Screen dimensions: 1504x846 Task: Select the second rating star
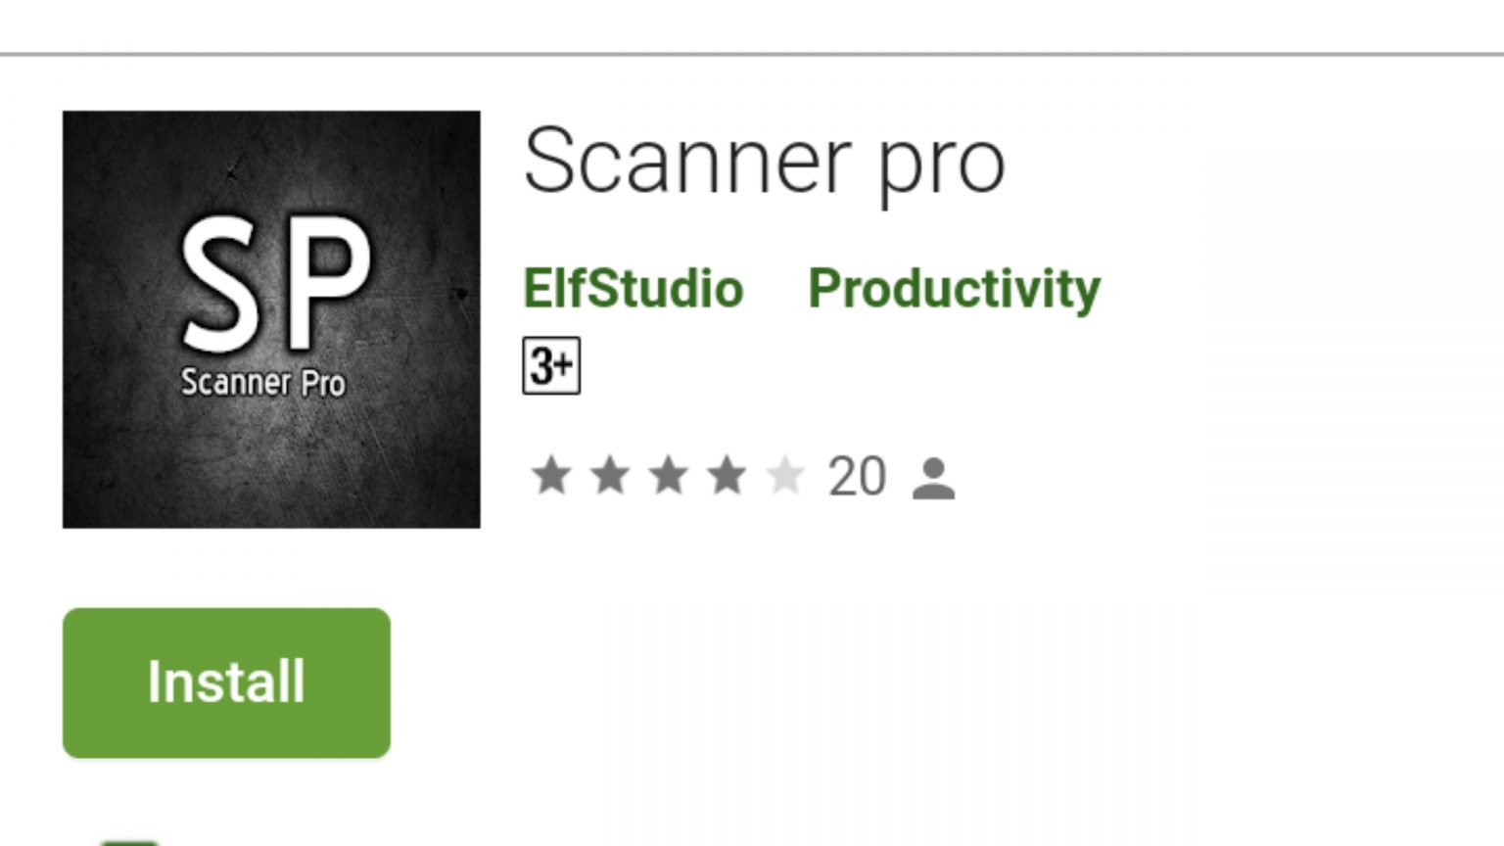coord(610,476)
